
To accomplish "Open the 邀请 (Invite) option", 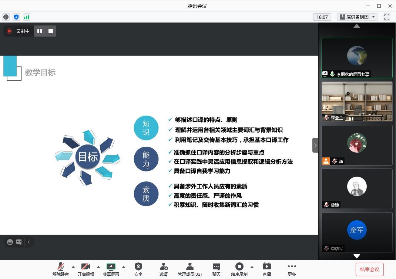I will [164, 269].
